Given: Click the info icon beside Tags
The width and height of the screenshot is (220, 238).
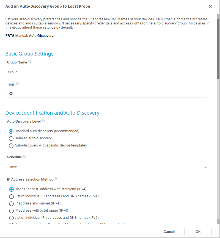Looking at the screenshot, I should click(x=17, y=84).
